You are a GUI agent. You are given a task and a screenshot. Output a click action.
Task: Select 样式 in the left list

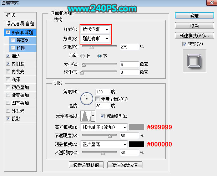[20, 16]
